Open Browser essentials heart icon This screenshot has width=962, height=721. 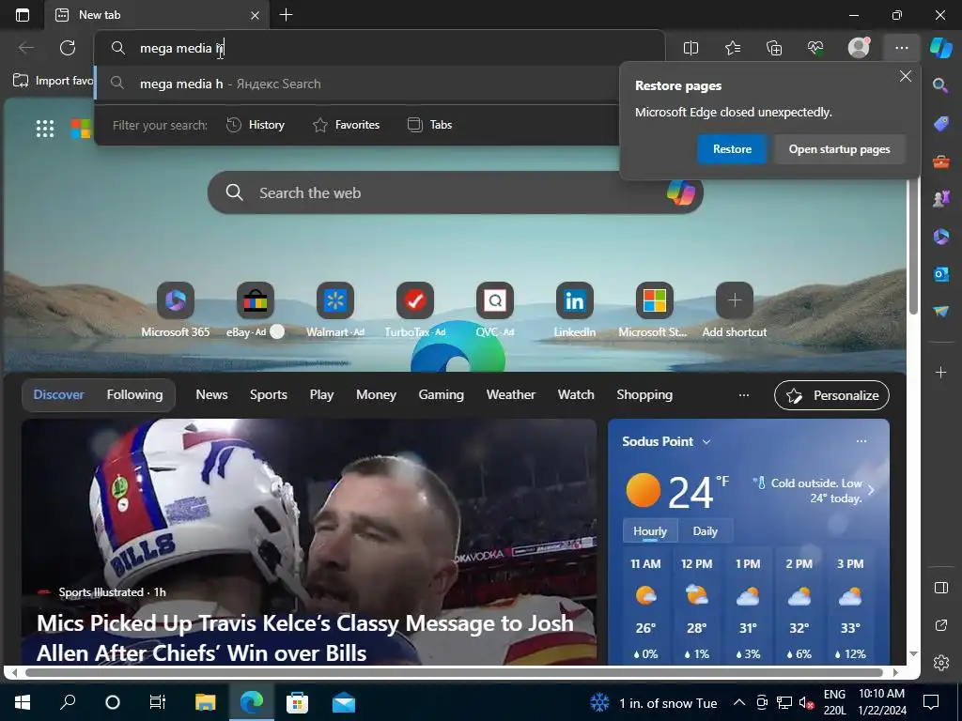tap(815, 48)
